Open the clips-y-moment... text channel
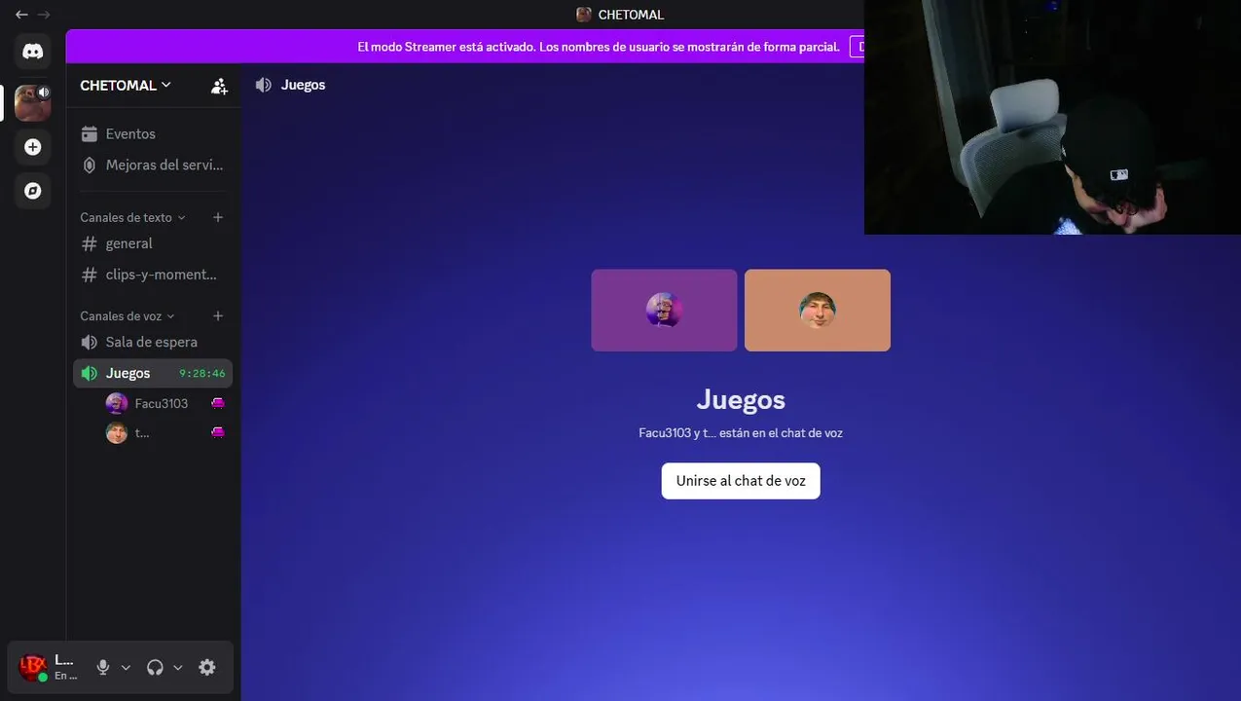This screenshot has width=1241, height=701. 153,275
